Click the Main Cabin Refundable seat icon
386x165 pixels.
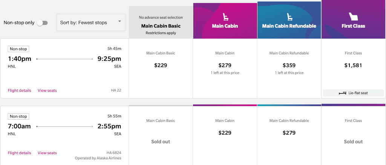pos(289,16)
